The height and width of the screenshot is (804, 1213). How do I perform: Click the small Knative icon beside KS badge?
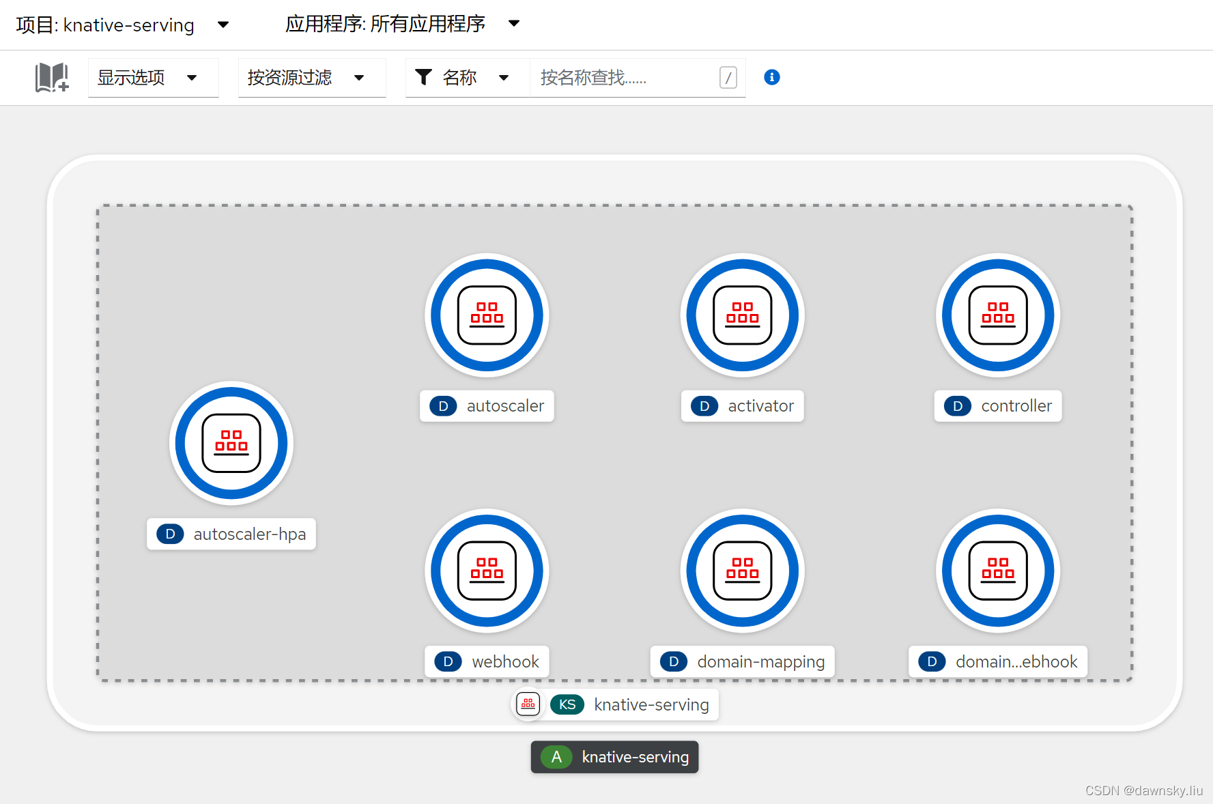[528, 704]
